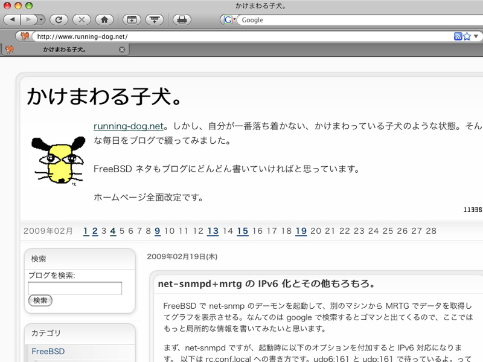Open calendar day 4 link
The height and width of the screenshot is (362, 483).
113,231
